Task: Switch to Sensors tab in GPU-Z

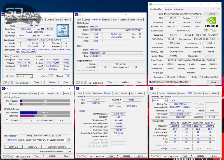Action: (168, 9)
